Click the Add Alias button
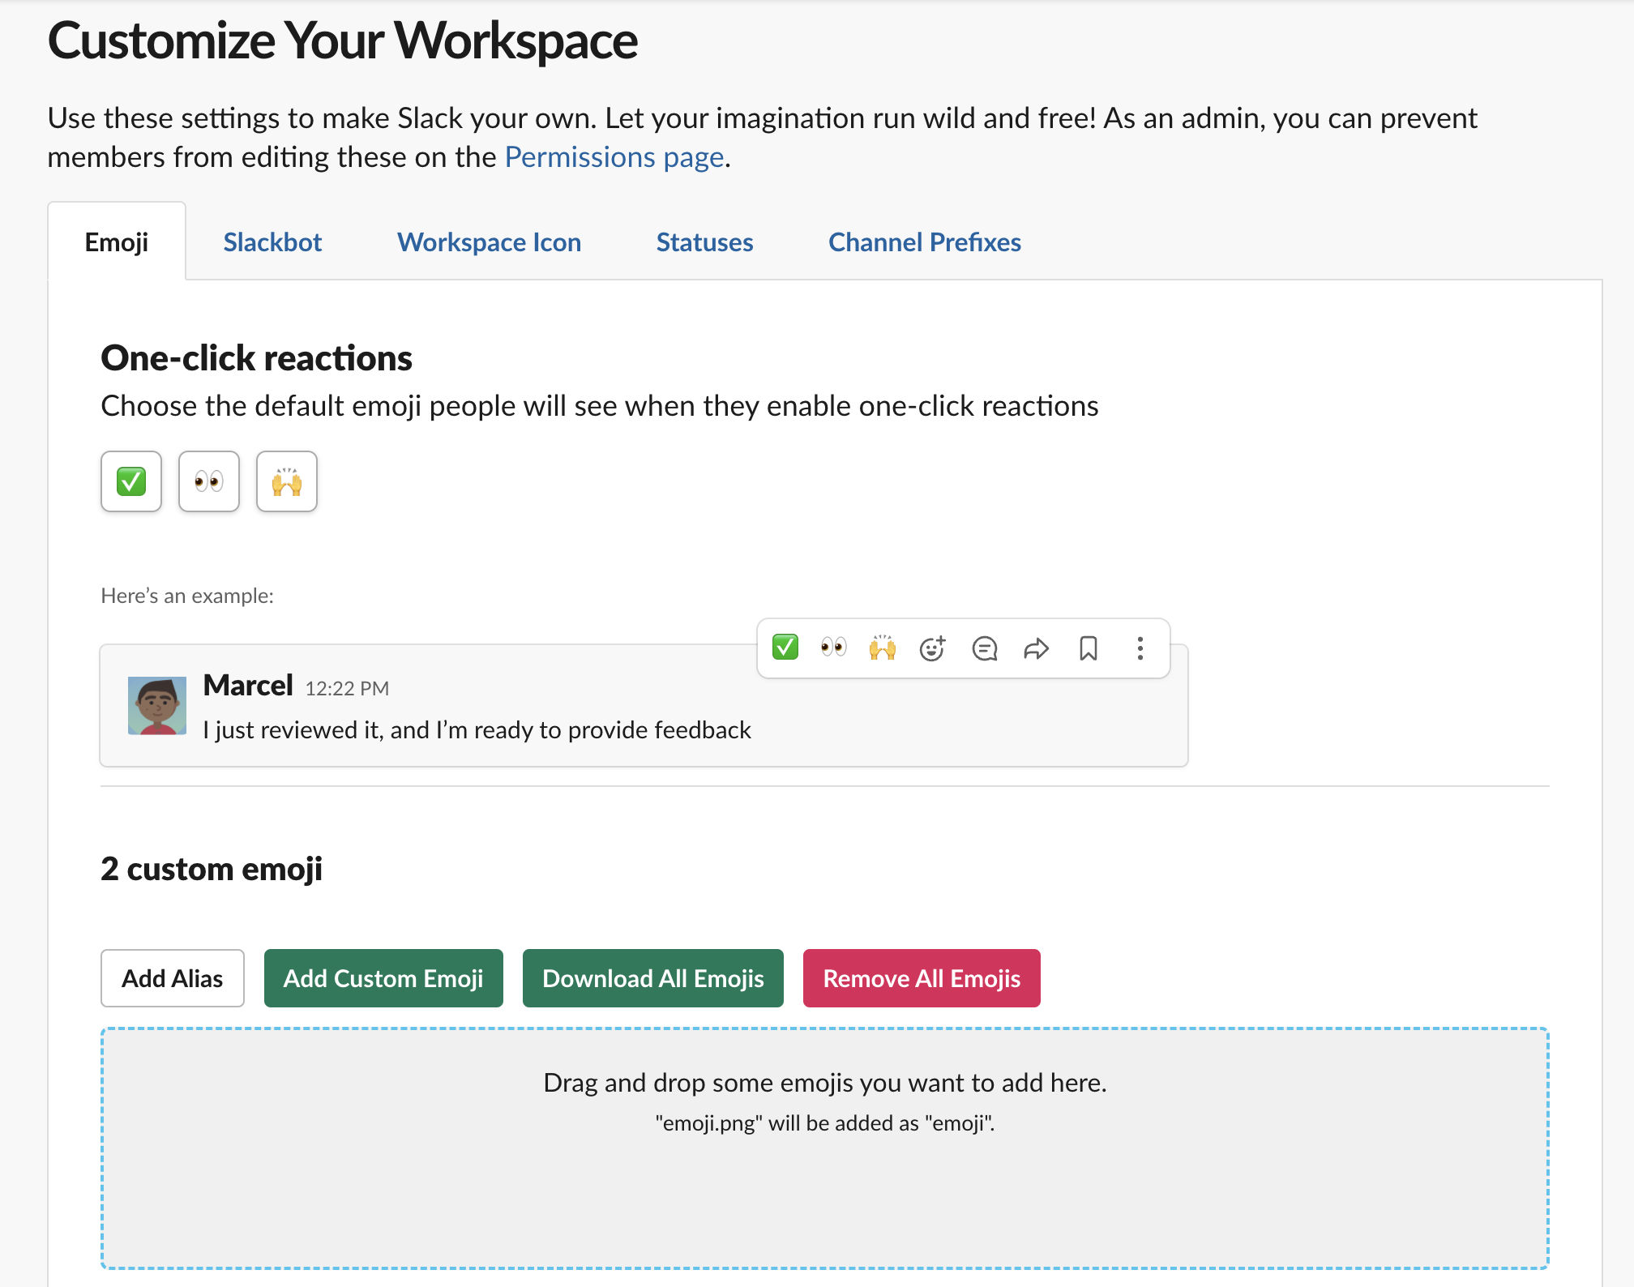The width and height of the screenshot is (1634, 1287). 172,978
